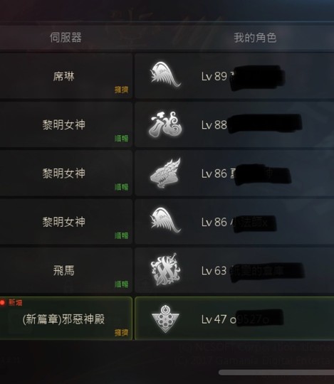The height and width of the screenshot is (384, 334).
Task: Click the 順暢 status label on 飛馬 server
Action: pyautogui.click(x=121, y=284)
